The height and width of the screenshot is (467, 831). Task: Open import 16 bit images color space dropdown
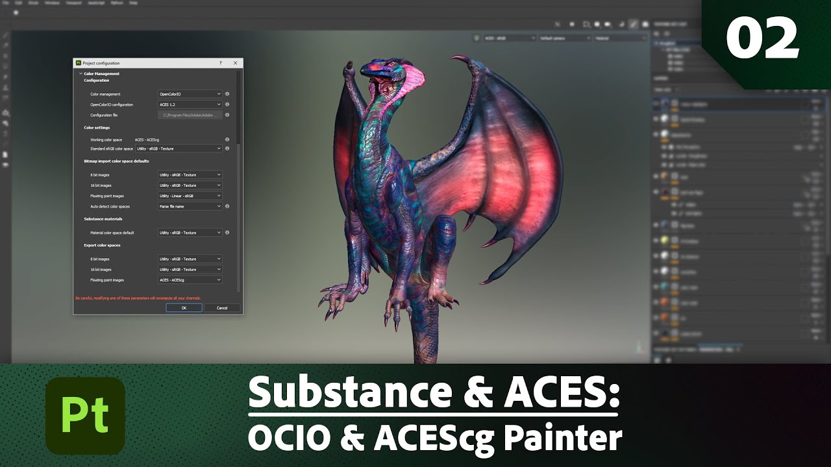click(190, 186)
